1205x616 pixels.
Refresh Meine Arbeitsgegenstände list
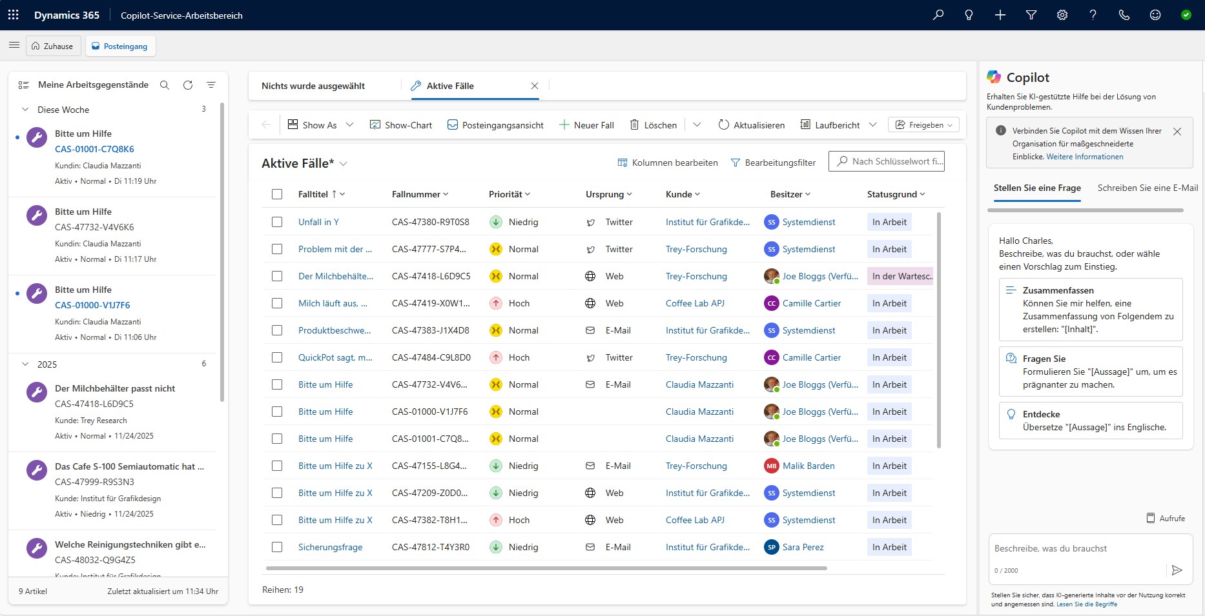point(188,85)
